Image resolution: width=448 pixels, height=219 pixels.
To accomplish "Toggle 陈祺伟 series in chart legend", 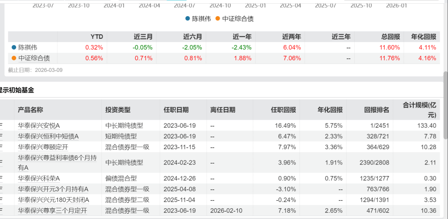I will click(198, 19).
